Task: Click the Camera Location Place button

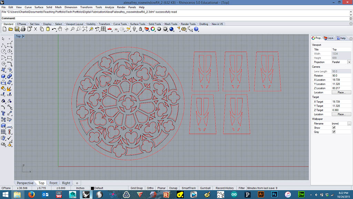Action: click(x=341, y=92)
